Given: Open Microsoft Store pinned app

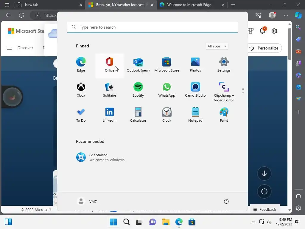Looking at the screenshot, I should 167,65.
